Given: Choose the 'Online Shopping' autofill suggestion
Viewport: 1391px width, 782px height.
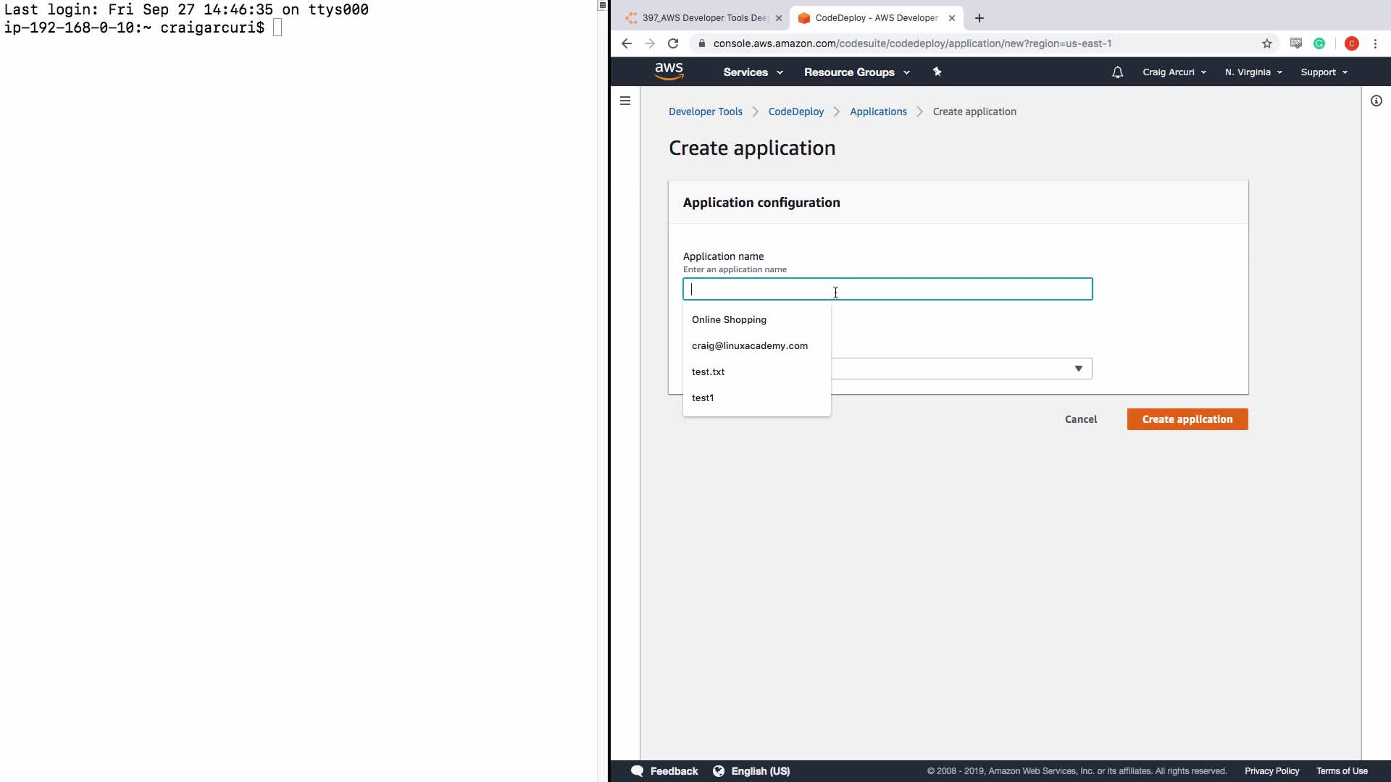Looking at the screenshot, I should click(729, 319).
